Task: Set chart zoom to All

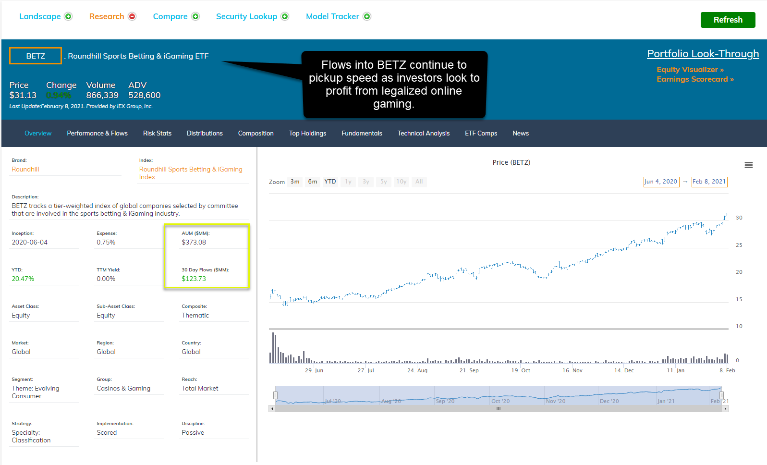Action: point(419,182)
